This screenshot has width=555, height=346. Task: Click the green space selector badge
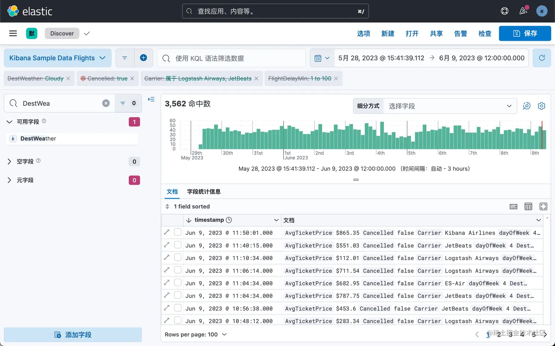32,33
